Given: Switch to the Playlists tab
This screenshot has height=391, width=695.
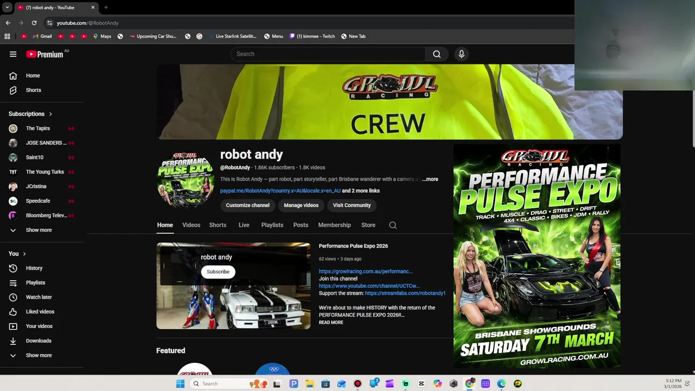Looking at the screenshot, I should click(x=272, y=225).
